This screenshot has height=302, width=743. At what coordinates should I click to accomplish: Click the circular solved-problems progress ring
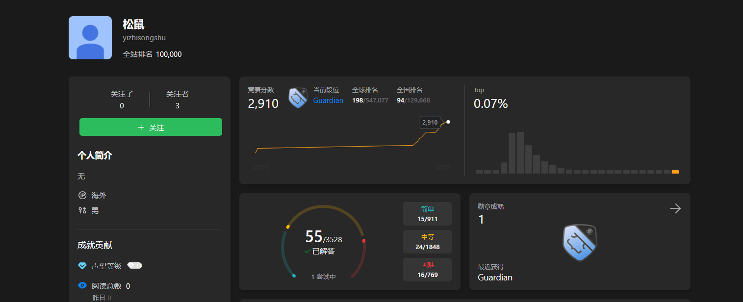click(324, 242)
